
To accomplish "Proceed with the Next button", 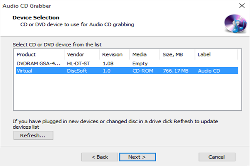I will pyautogui.click(x=137, y=157).
